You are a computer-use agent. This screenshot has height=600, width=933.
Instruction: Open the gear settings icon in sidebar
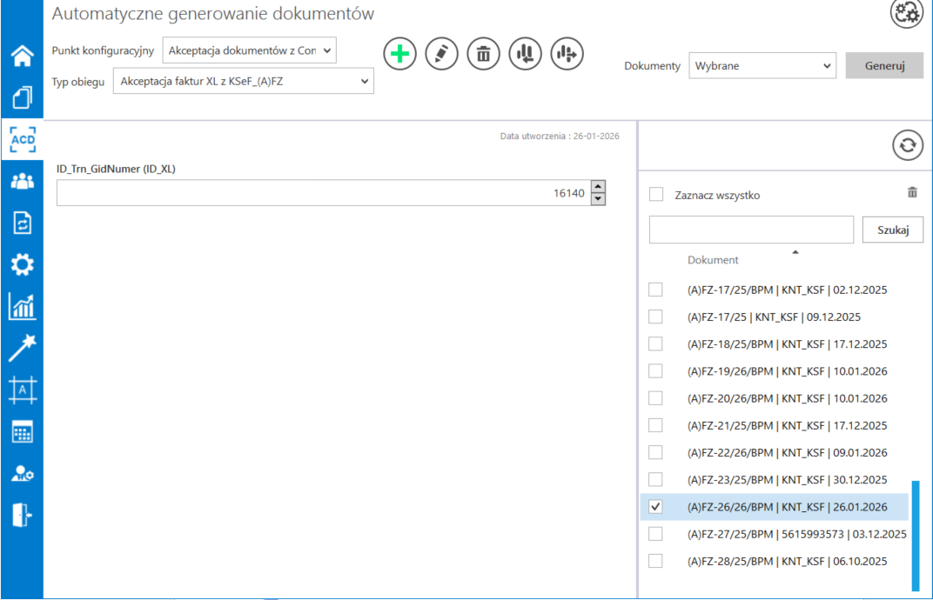click(x=22, y=264)
